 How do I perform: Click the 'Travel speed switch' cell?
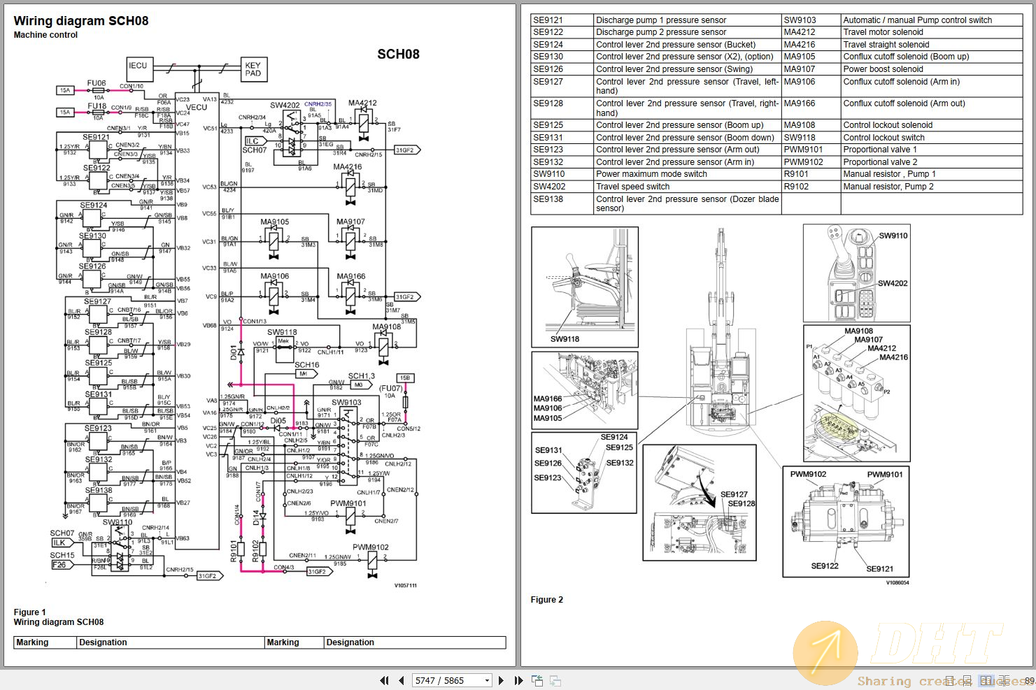click(688, 187)
